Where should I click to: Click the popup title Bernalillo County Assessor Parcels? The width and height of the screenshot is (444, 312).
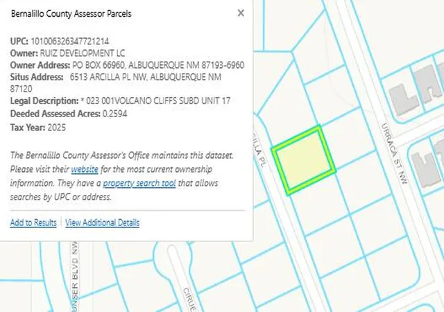(x=71, y=14)
